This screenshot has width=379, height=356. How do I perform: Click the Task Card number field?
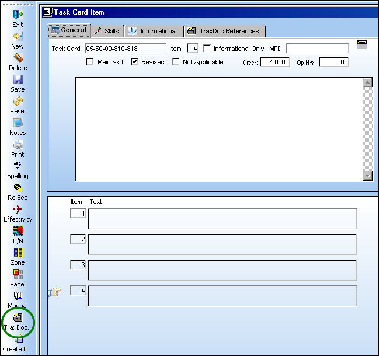[126, 49]
